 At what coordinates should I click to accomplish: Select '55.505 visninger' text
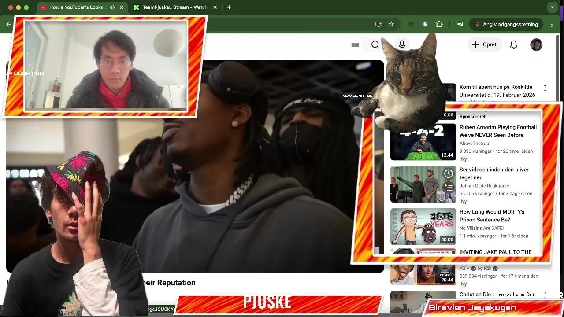[477, 194]
